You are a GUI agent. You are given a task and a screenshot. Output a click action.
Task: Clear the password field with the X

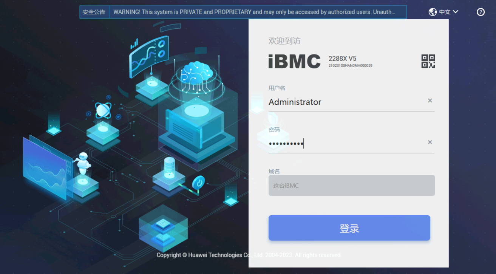(430, 142)
